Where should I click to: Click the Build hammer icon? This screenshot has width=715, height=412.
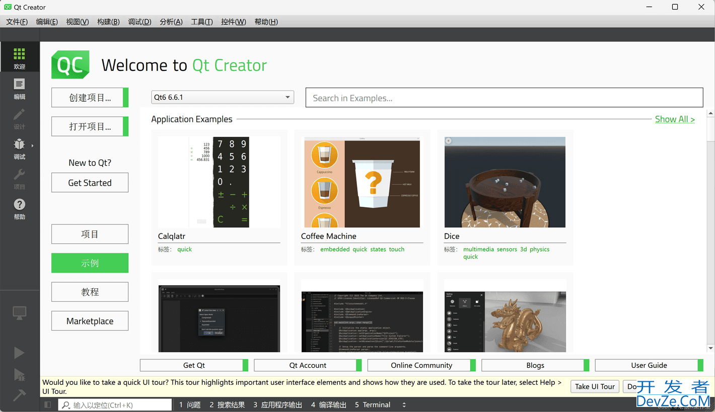(19, 395)
